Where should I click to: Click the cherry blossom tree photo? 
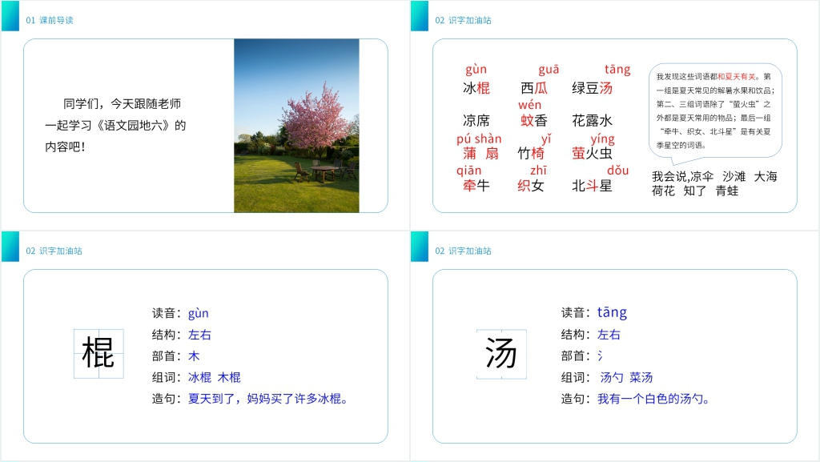[296, 126]
